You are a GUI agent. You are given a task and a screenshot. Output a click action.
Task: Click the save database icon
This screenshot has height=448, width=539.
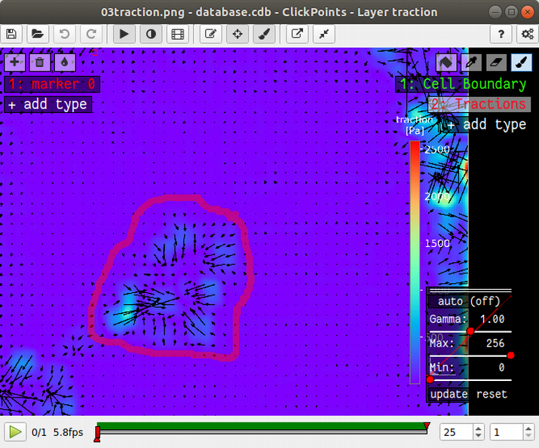[x=11, y=34]
